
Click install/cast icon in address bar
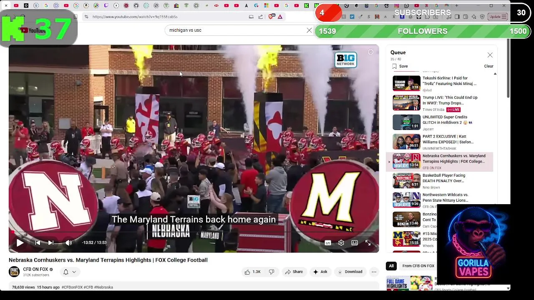(x=251, y=17)
